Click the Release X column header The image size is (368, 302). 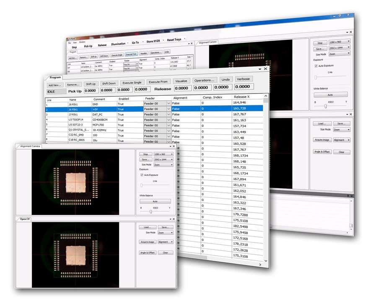[241, 97]
